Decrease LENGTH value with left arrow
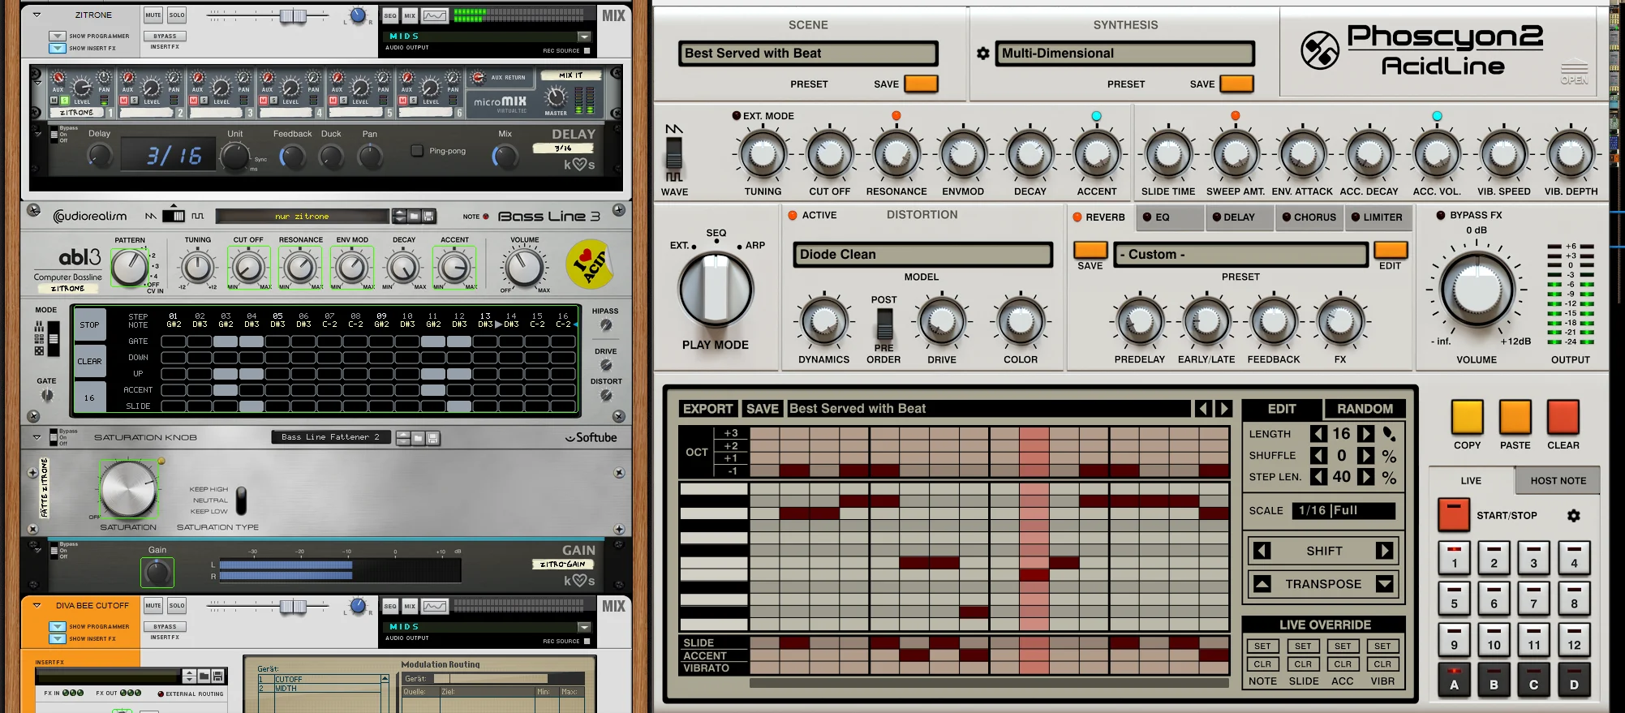Viewport: 1625px width, 713px height. (x=1319, y=434)
